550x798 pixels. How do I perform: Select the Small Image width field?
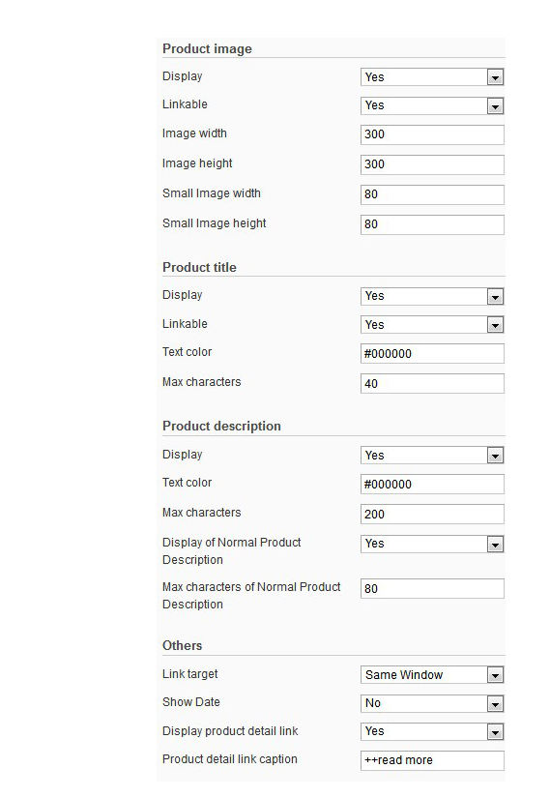click(x=432, y=194)
